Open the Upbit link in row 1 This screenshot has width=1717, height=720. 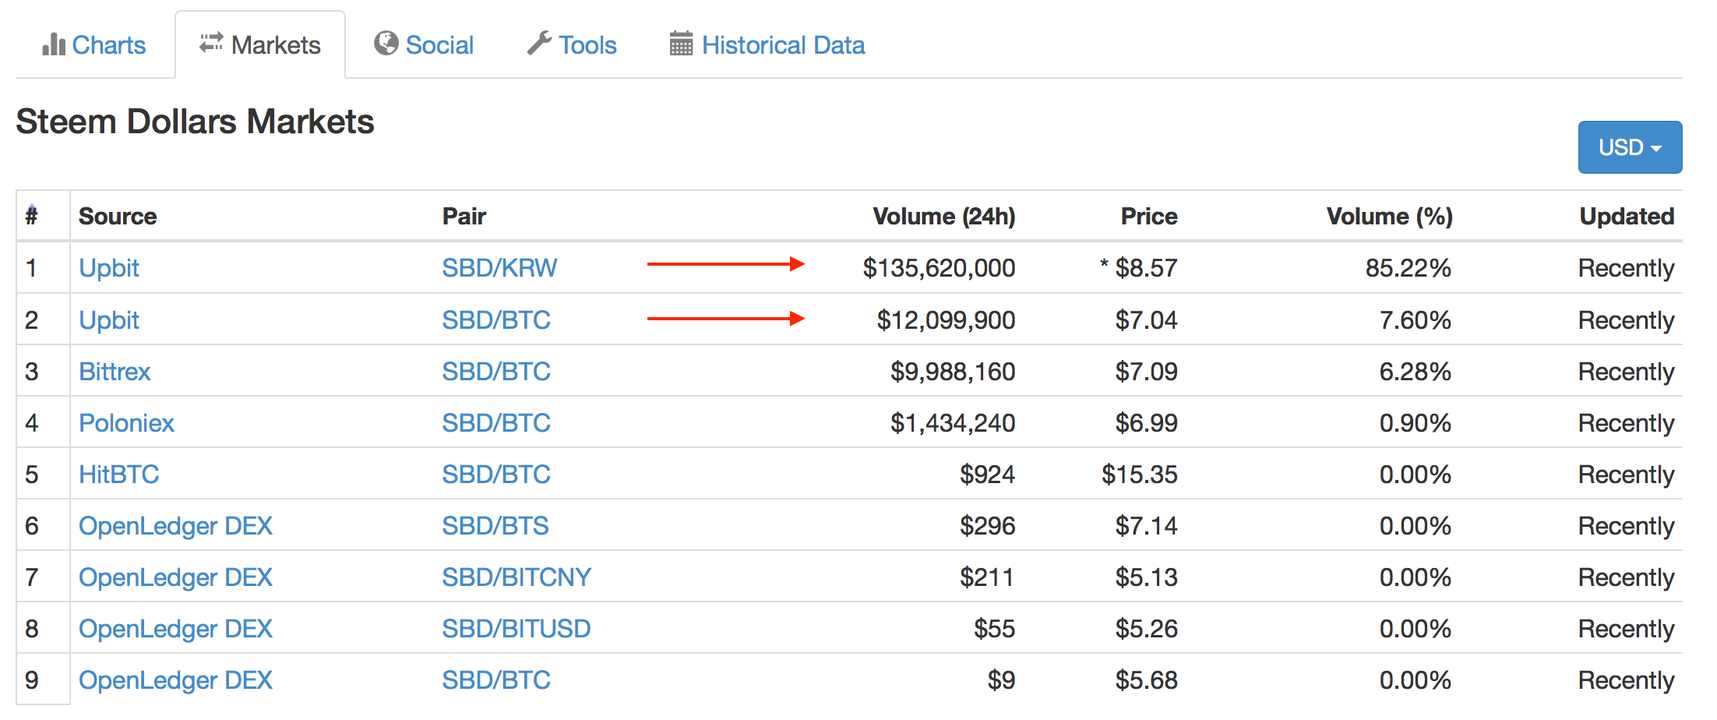click(109, 268)
